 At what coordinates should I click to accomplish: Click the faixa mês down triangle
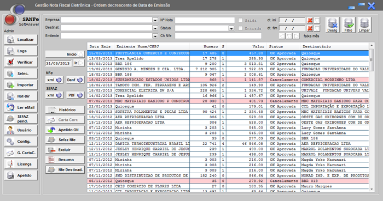(x=289, y=36)
